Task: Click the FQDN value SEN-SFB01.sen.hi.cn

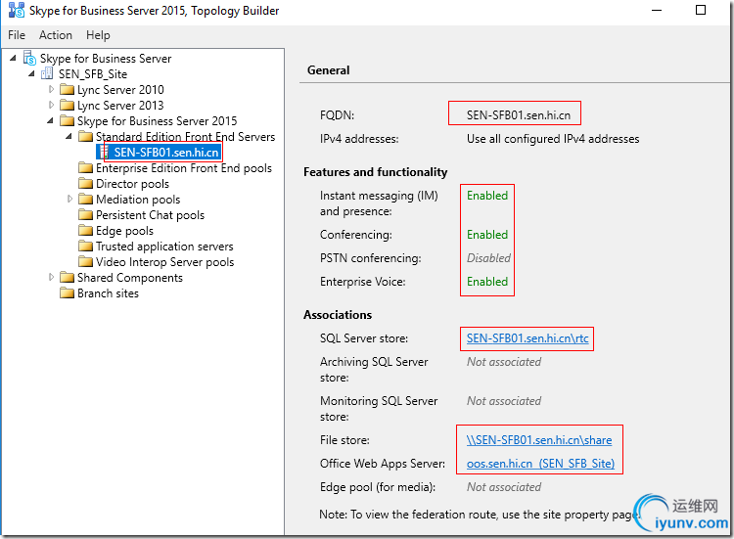Action: pos(518,115)
